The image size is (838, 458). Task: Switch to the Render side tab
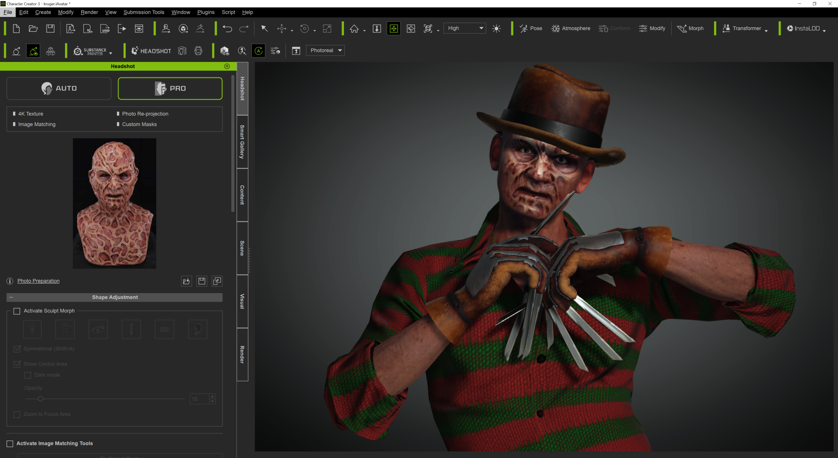tap(242, 355)
